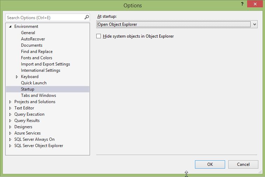
Task: Select Azure Services category
Action: coord(27,133)
